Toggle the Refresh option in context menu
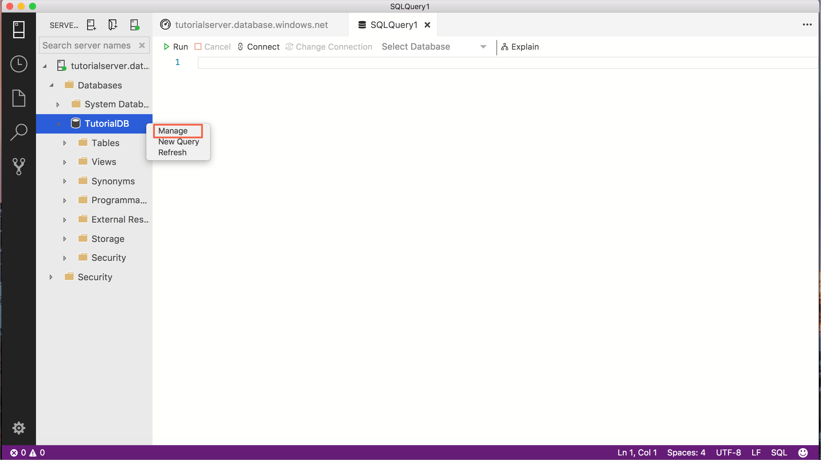The image size is (821, 460). (172, 152)
